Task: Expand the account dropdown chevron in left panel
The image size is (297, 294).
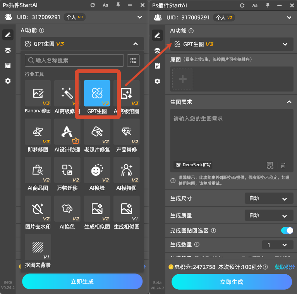Action: point(140,17)
